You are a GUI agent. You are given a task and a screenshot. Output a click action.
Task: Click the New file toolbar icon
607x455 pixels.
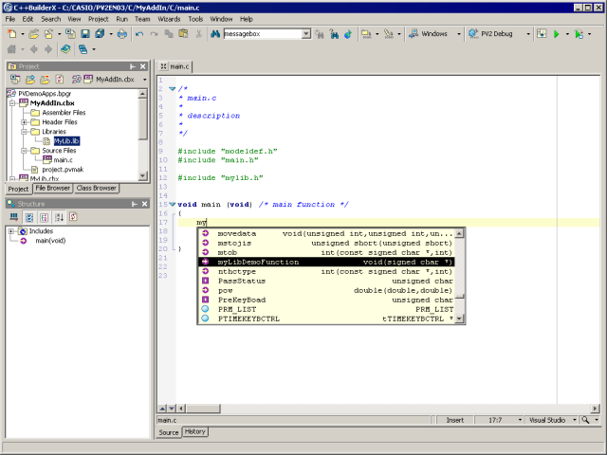point(12,34)
